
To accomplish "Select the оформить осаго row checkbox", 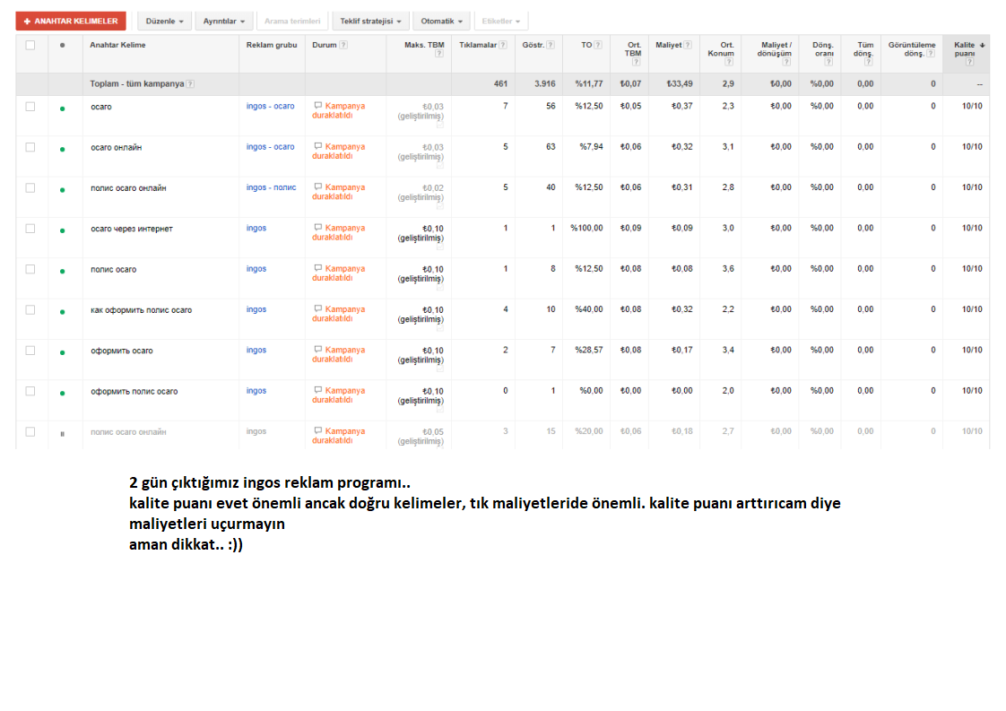I will [x=30, y=351].
